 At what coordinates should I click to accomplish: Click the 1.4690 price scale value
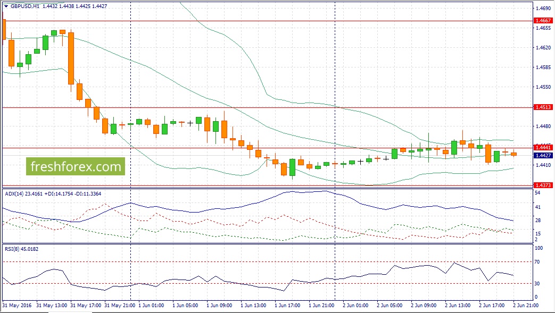click(x=543, y=8)
